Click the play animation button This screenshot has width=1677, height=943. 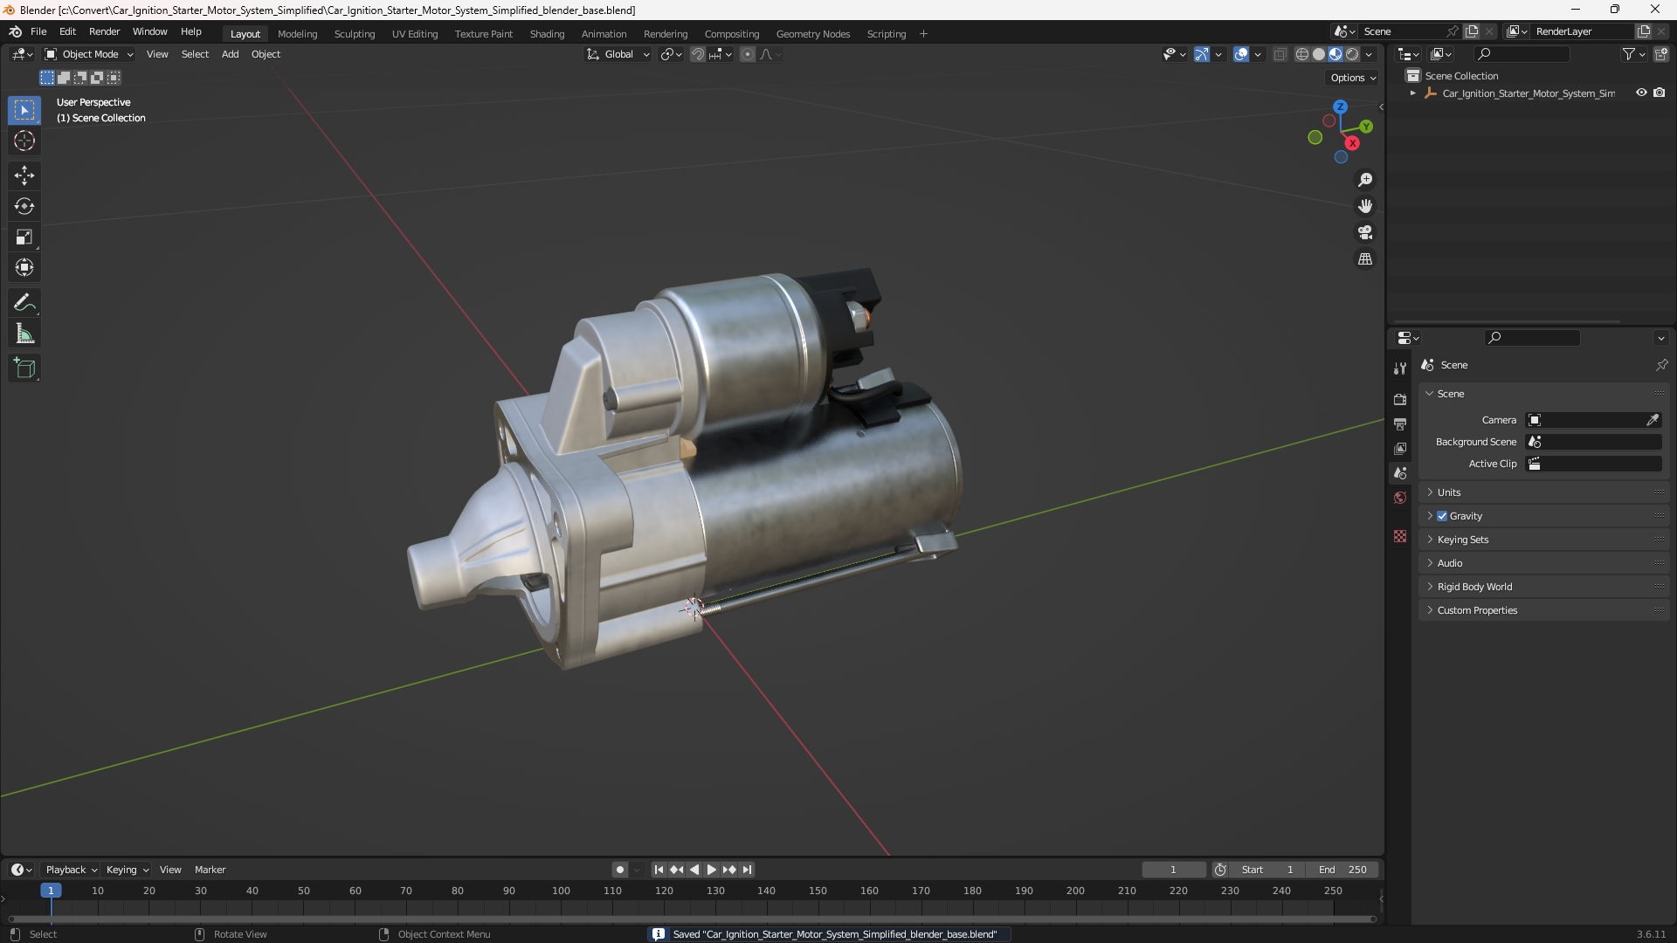[712, 870]
